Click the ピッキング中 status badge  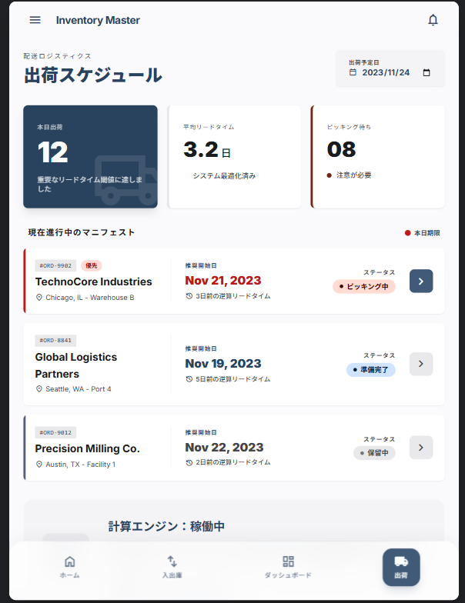coord(364,286)
